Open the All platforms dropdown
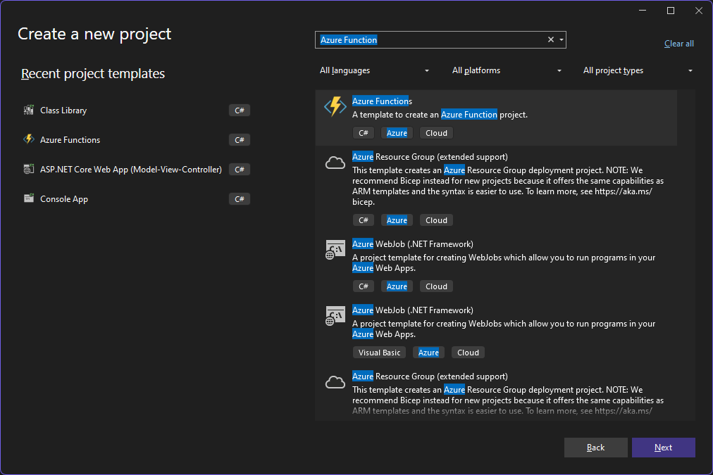Screen dimensions: 713x475 507,70
